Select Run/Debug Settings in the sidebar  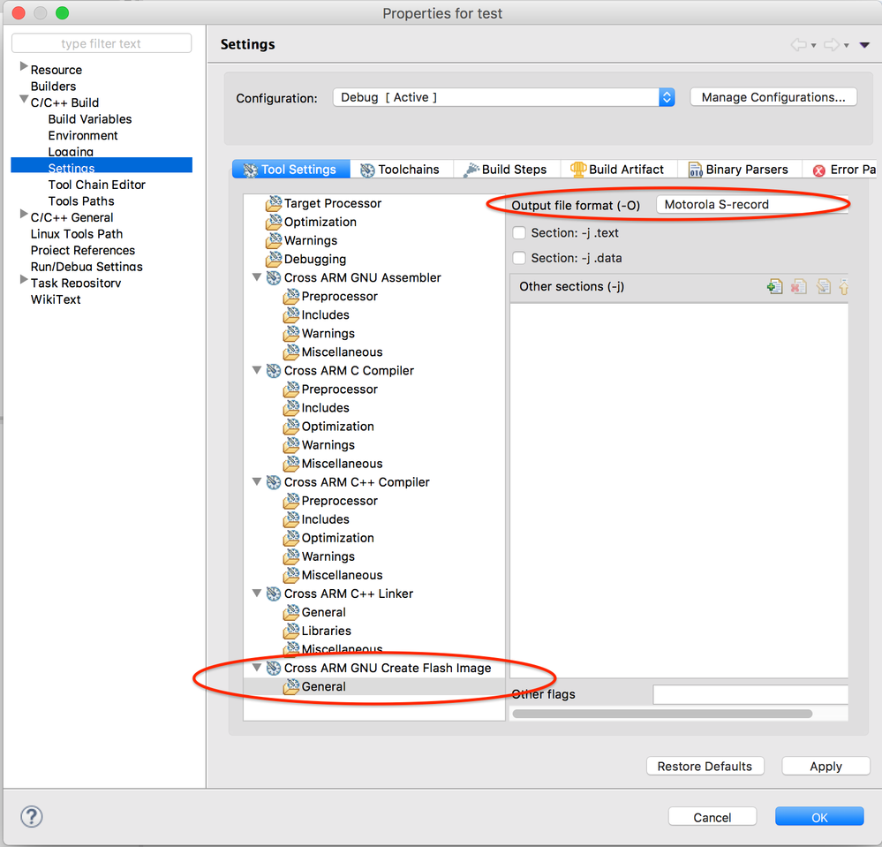pos(87,266)
